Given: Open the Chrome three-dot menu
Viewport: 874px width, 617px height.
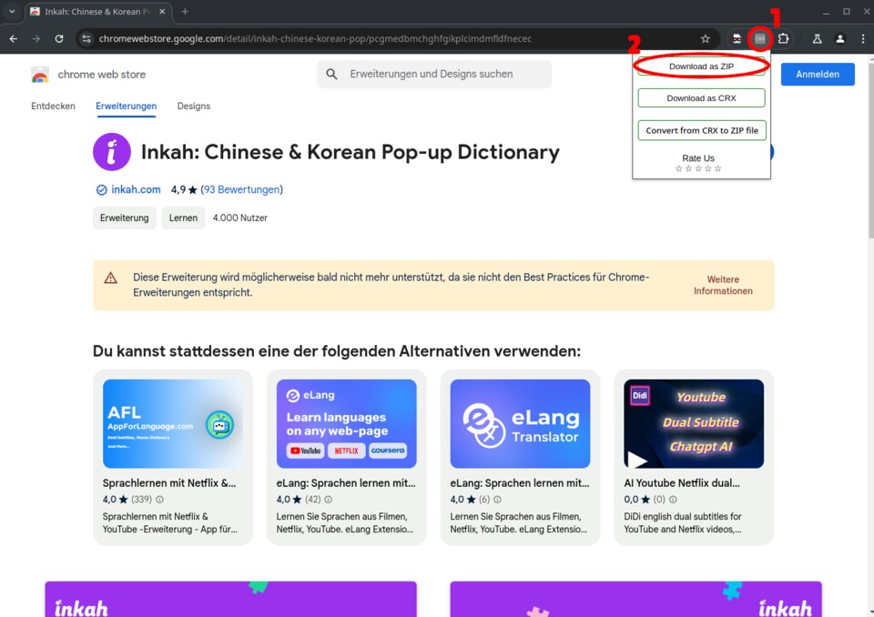Looking at the screenshot, I should coord(861,39).
